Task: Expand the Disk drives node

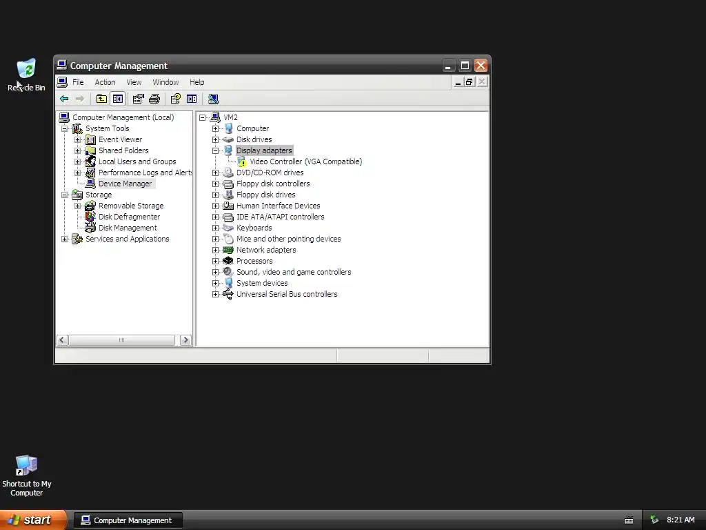Action: (215, 139)
